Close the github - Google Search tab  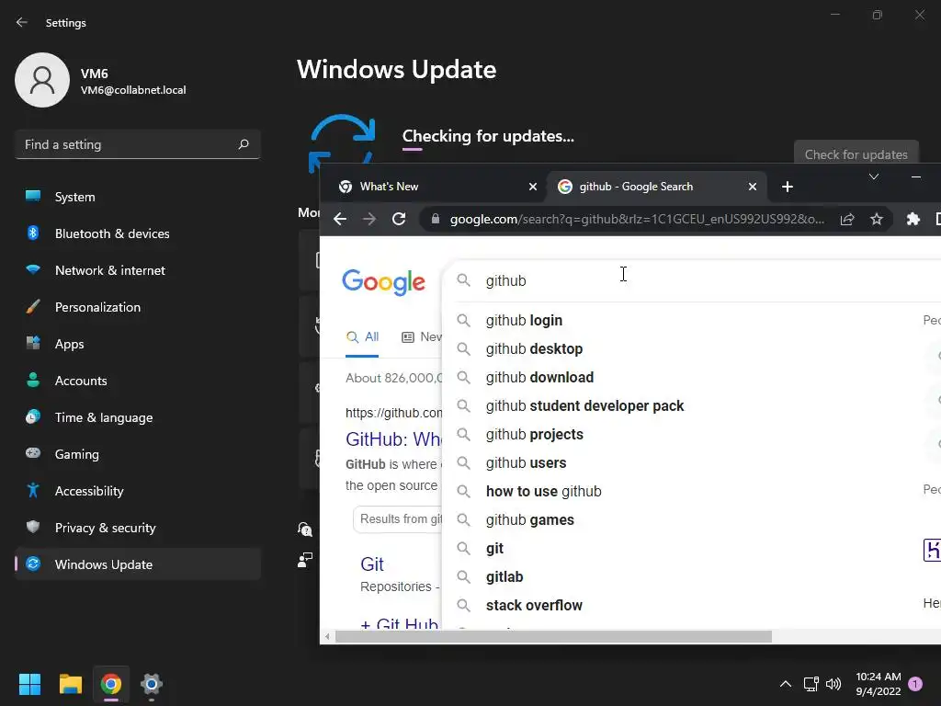[x=753, y=187]
